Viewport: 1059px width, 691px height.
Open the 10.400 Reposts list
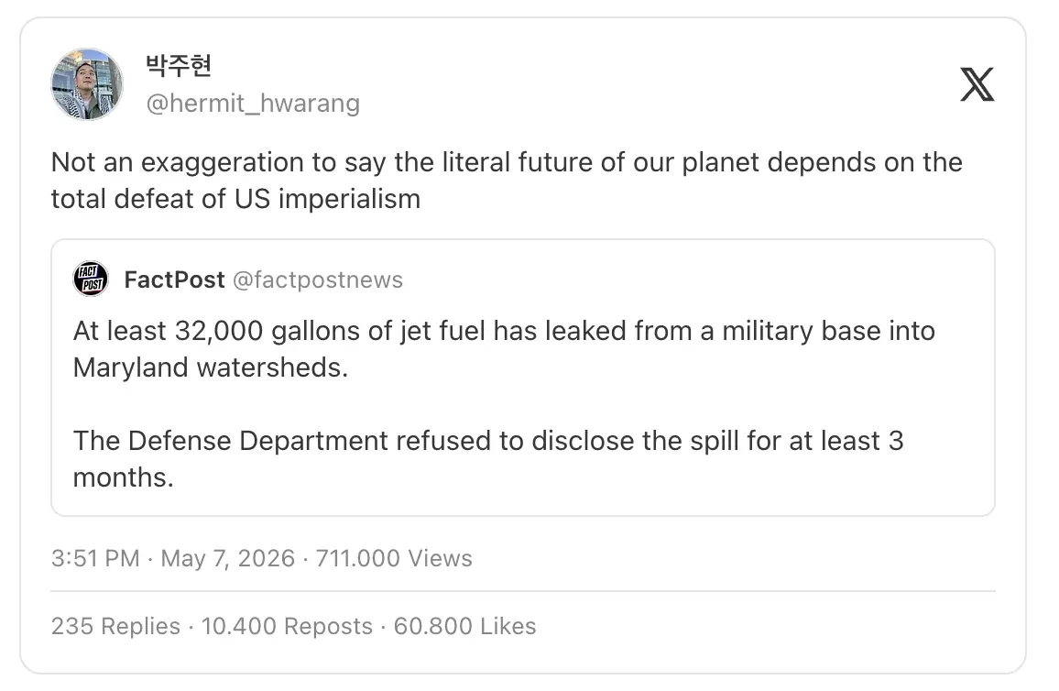tap(287, 626)
